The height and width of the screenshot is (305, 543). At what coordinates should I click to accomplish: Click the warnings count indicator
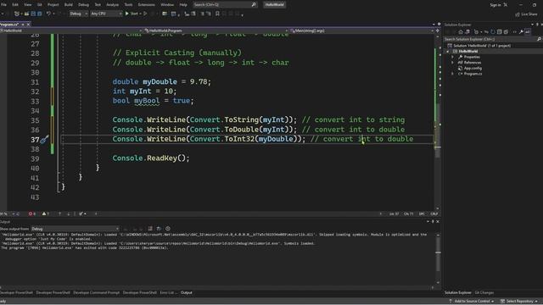pyautogui.click(x=45, y=214)
